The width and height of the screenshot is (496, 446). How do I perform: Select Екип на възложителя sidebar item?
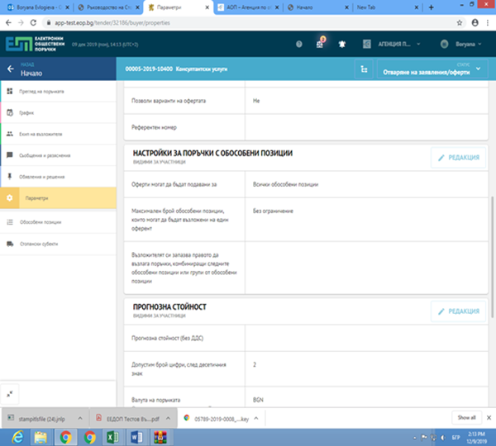pos(45,133)
